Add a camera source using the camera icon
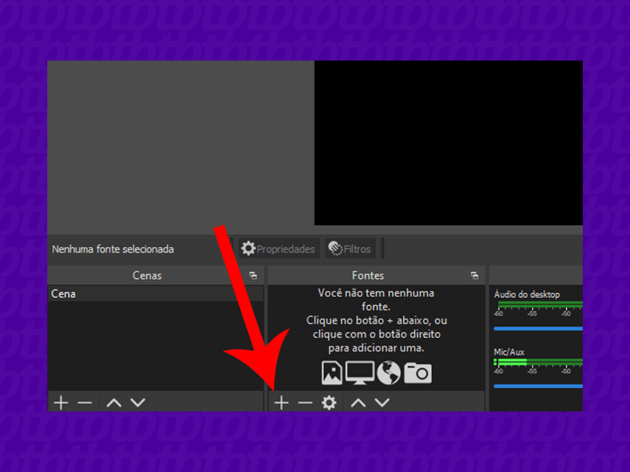This screenshot has width=630, height=472. pos(417,372)
